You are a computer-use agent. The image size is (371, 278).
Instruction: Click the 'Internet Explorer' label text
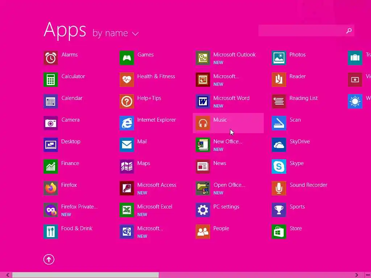click(157, 120)
